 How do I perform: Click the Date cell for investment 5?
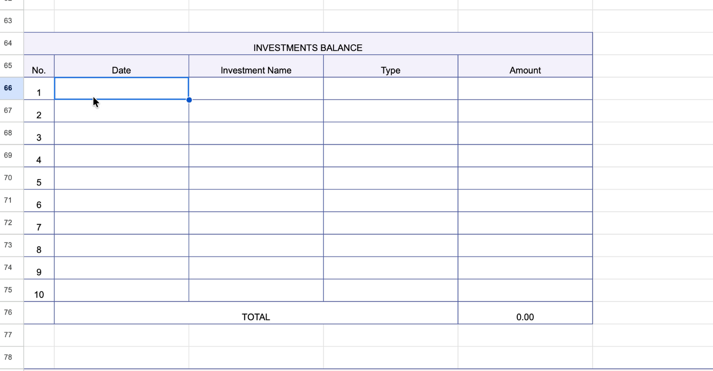(x=121, y=178)
